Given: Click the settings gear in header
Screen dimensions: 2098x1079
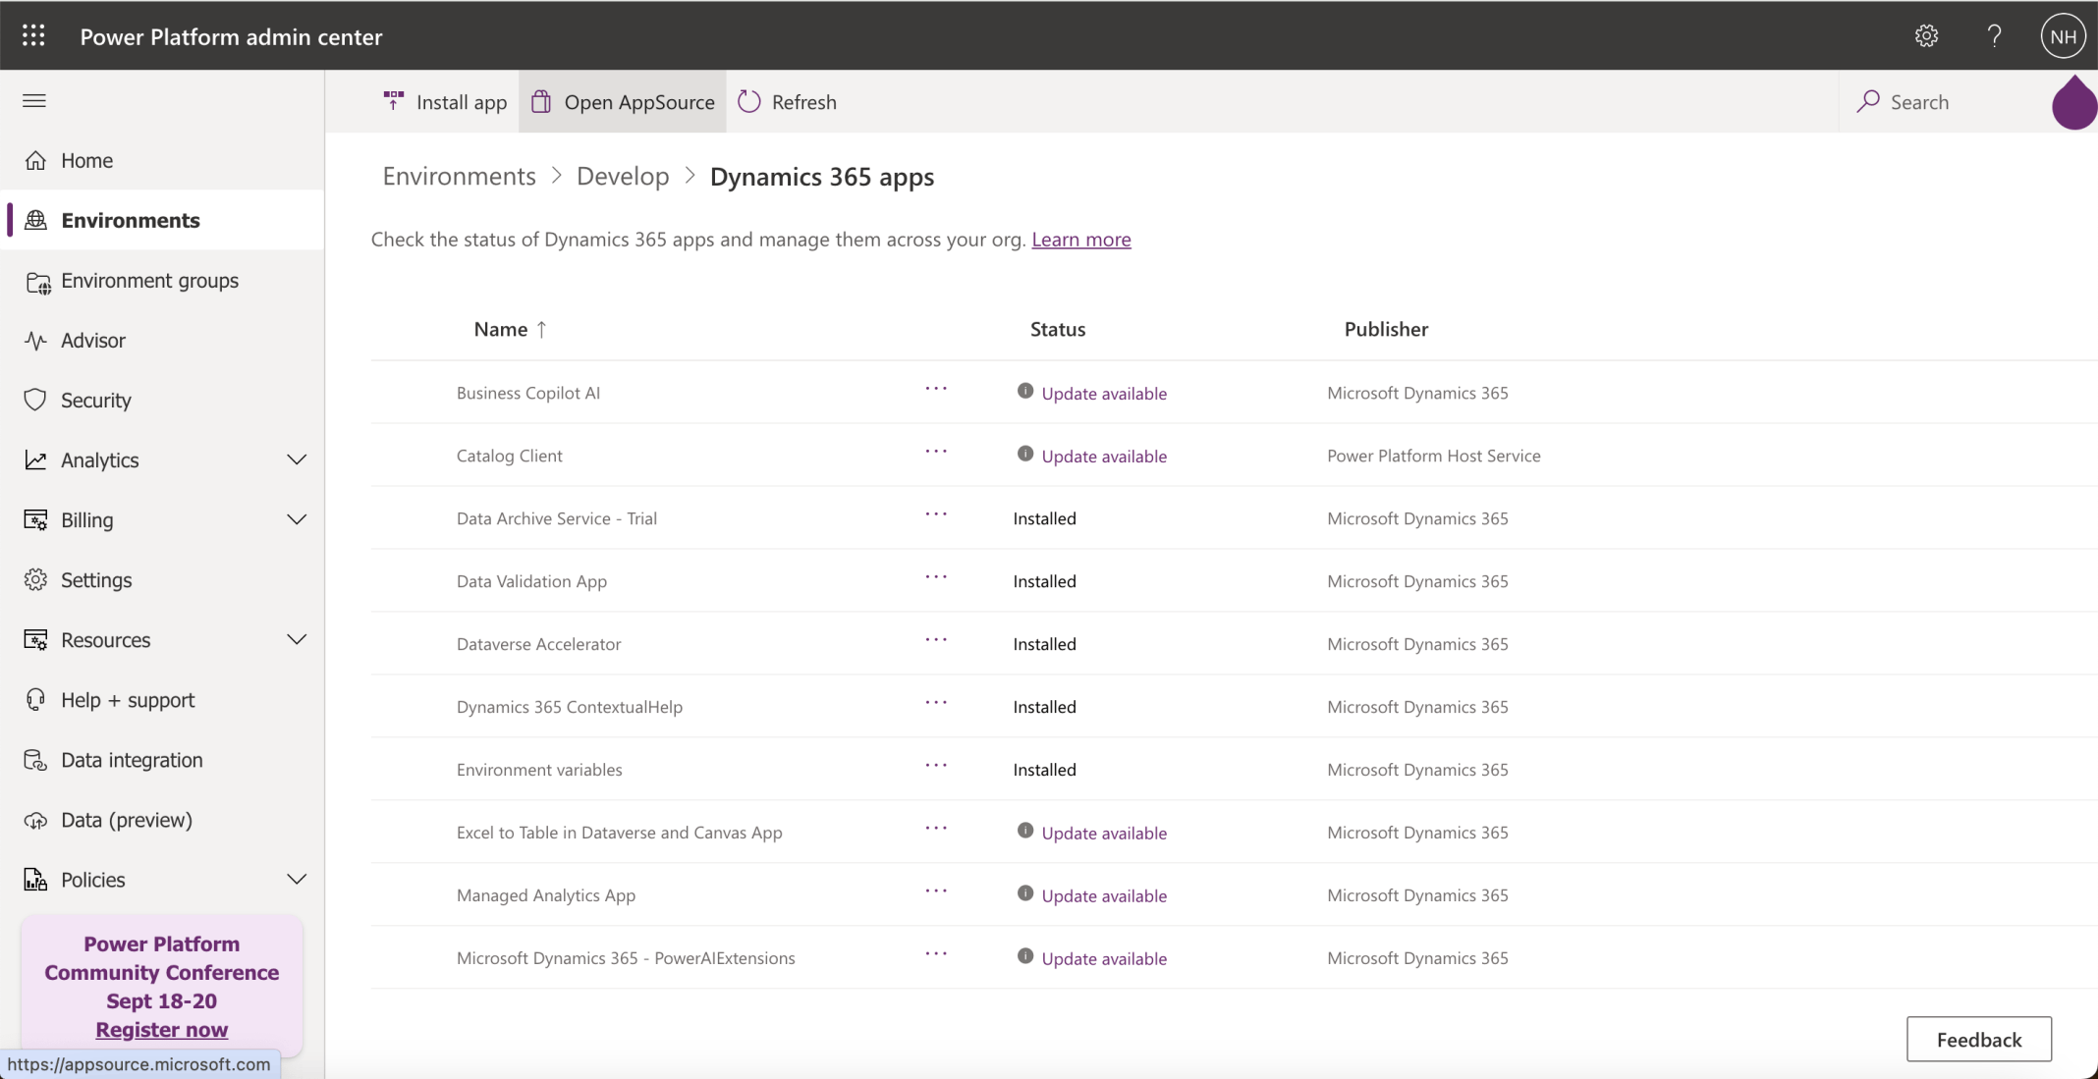Looking at the screenshot, I should click(x=1926, y=36).
